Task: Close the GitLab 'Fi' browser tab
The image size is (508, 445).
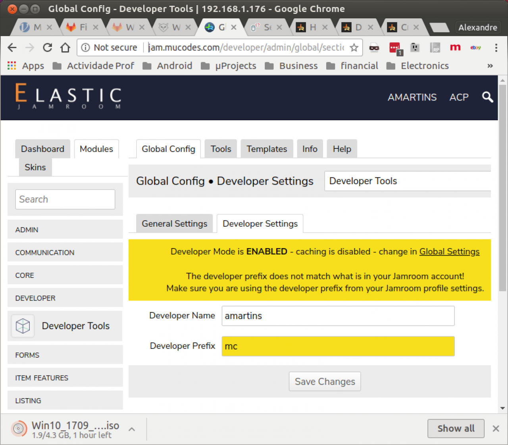Action: pos(96,27)
